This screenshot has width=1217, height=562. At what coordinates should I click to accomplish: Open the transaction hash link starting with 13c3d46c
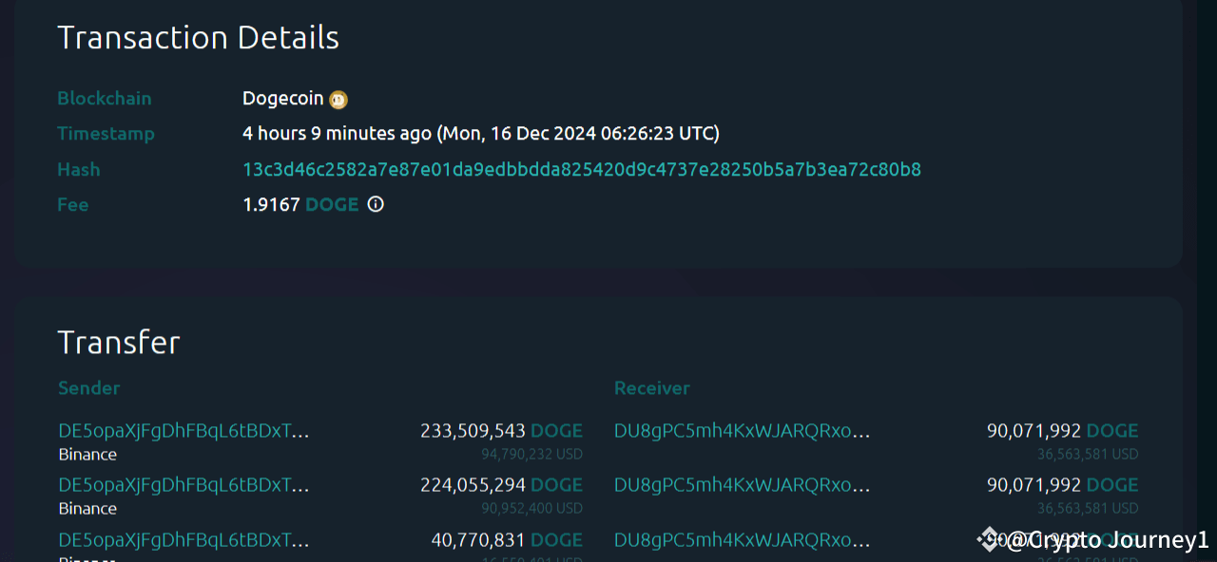(580, 169)
